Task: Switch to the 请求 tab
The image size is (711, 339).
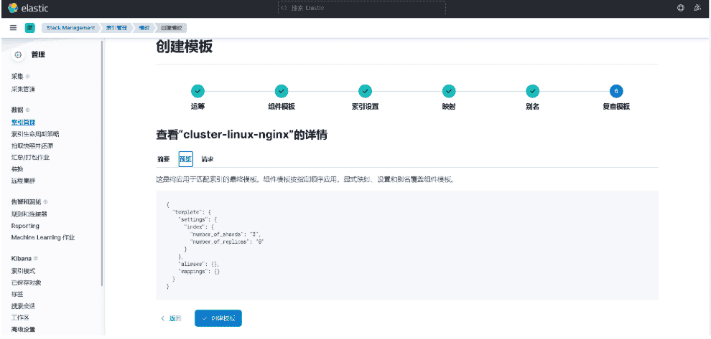Action: click(208, 159)
